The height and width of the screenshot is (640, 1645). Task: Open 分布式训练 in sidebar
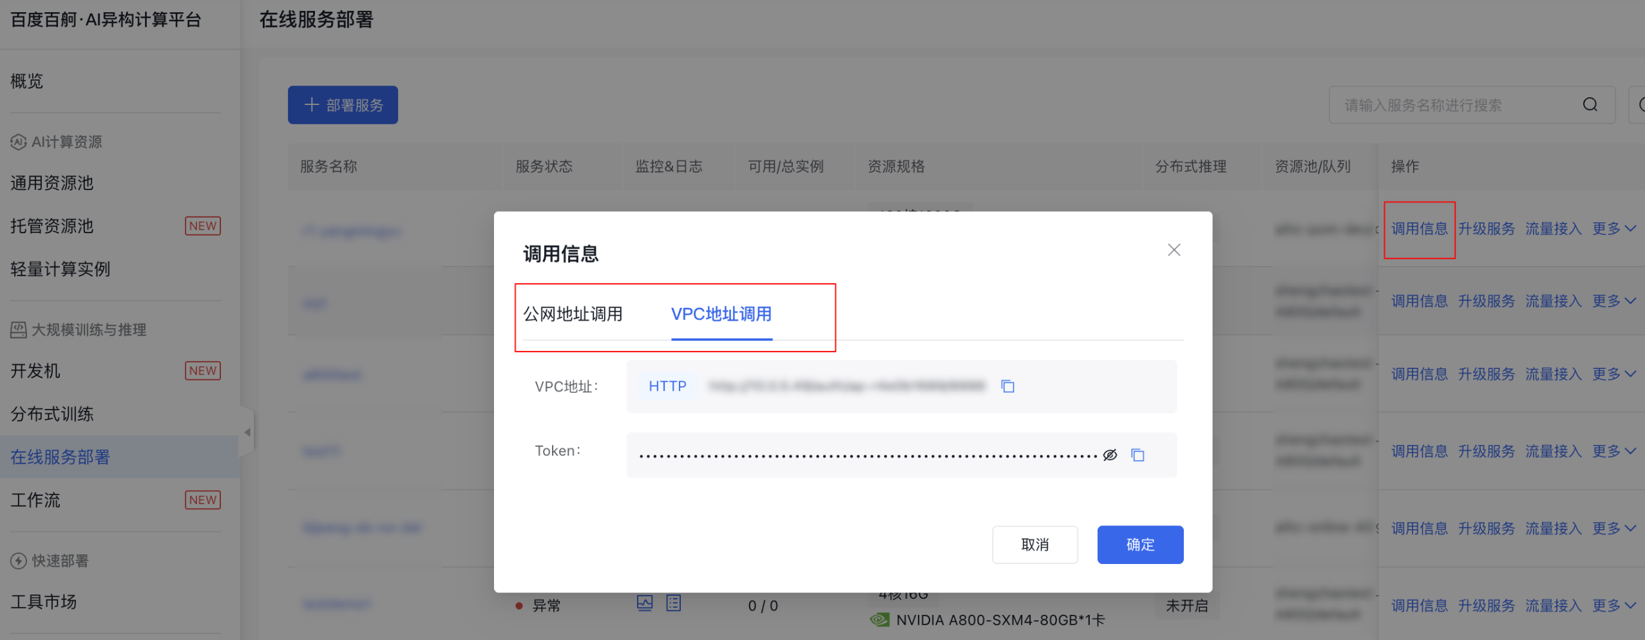52,414
